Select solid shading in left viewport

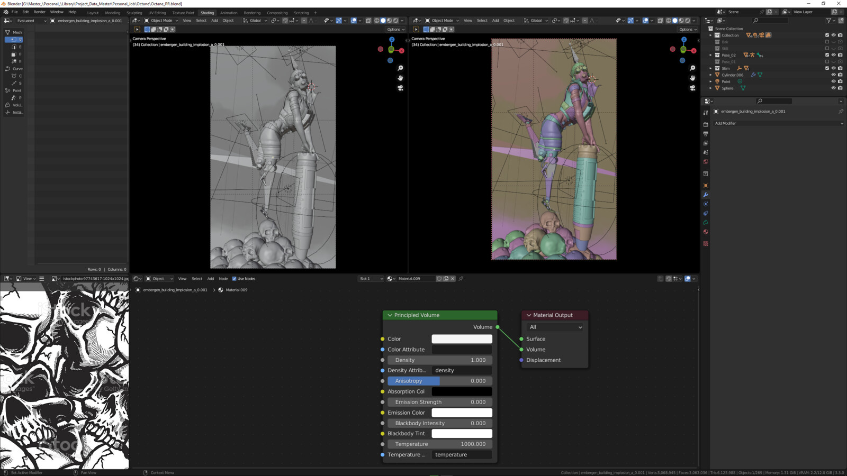[x=383, y=21]
